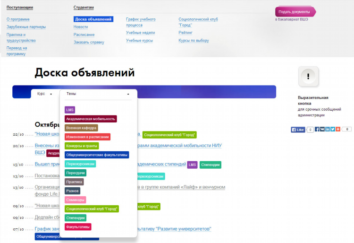This screenshot has height=243, width=354.
Task: Open the Доска объявлений nav item
Action: click(93, 19)
